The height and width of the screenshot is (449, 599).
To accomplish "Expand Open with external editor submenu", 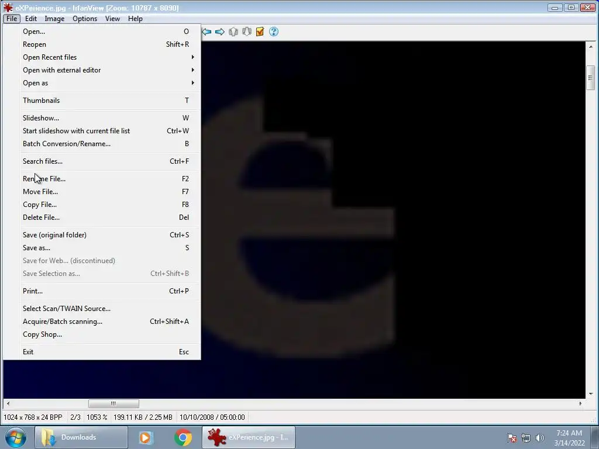I will [109, 70].
